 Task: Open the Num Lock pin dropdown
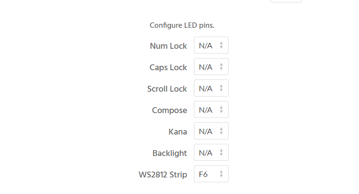tap(211, 45)
